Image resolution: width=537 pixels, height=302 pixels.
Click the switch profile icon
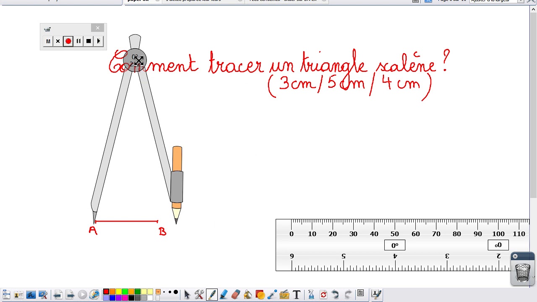(x=18, y=295)
